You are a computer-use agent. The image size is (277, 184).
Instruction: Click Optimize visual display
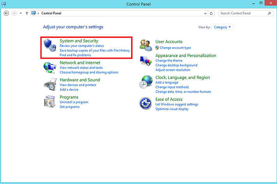tap(172, 109)
